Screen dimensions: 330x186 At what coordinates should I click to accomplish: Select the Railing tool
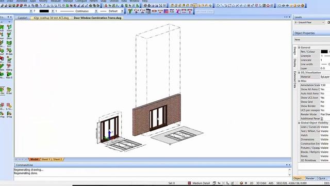(x=9, y=67)
